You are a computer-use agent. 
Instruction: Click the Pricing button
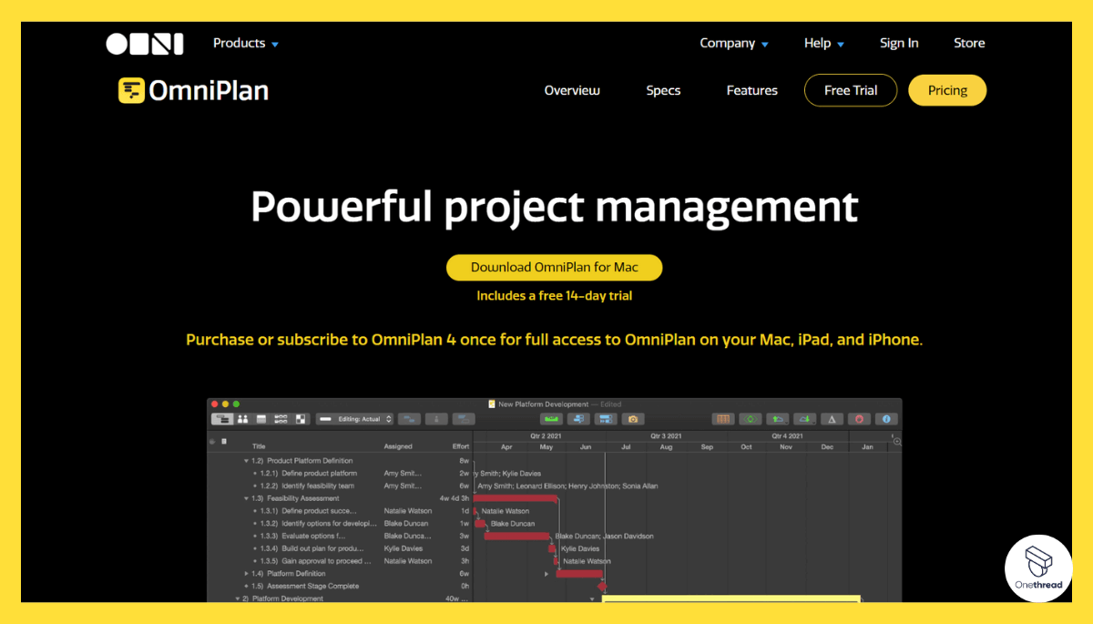click(947, 90)
